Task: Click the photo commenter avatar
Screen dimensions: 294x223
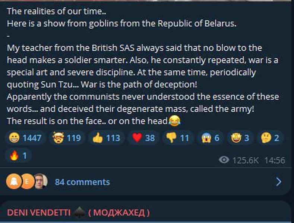Action: click(41, 182)
